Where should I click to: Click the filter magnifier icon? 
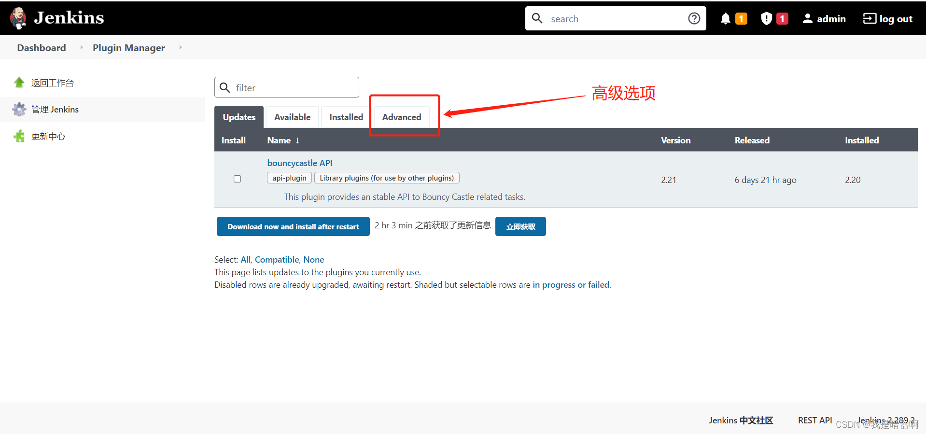(x=224, y=87)
